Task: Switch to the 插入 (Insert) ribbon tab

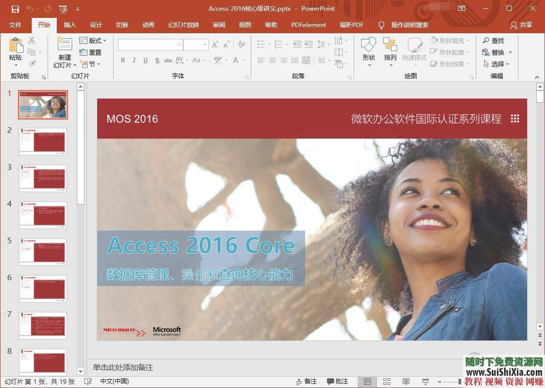Action: click(70, 25)
